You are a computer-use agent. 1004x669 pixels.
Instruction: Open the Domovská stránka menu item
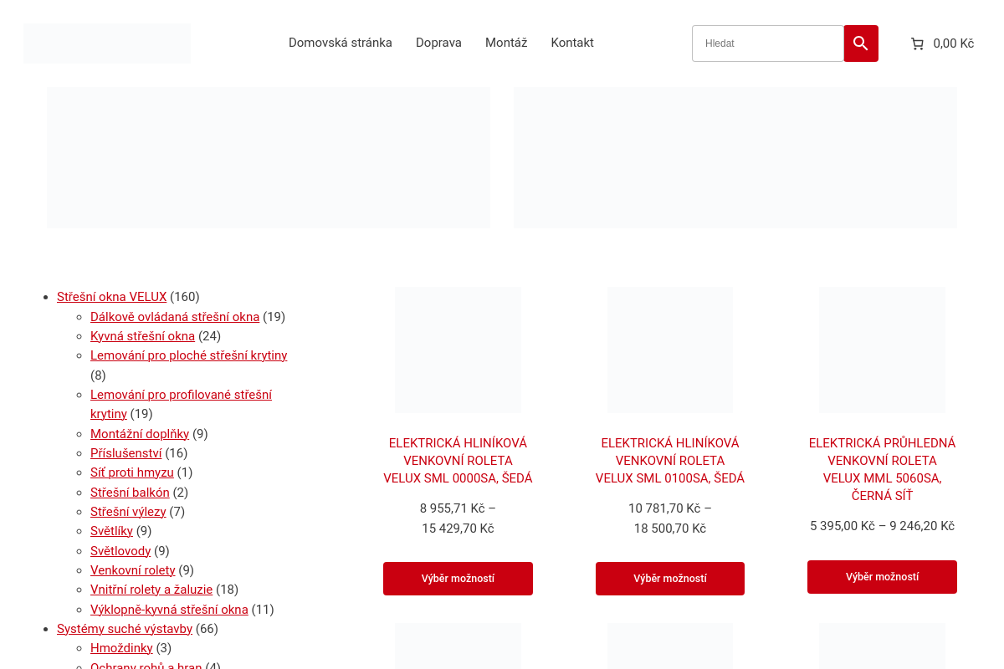click(341, 43)
